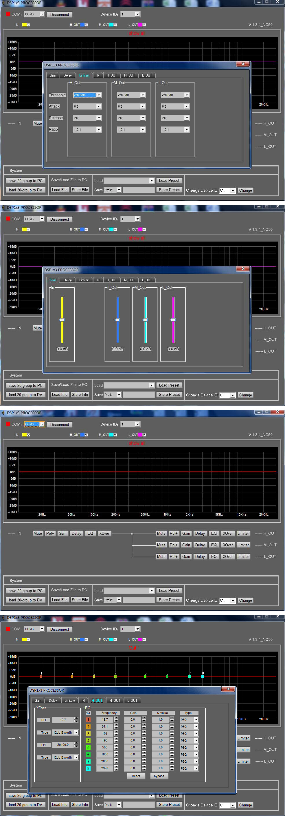This screenshot has height=816, width=285.
Task: Switch to IN tab in limiter settings dialog
Action: coord(98,75)
